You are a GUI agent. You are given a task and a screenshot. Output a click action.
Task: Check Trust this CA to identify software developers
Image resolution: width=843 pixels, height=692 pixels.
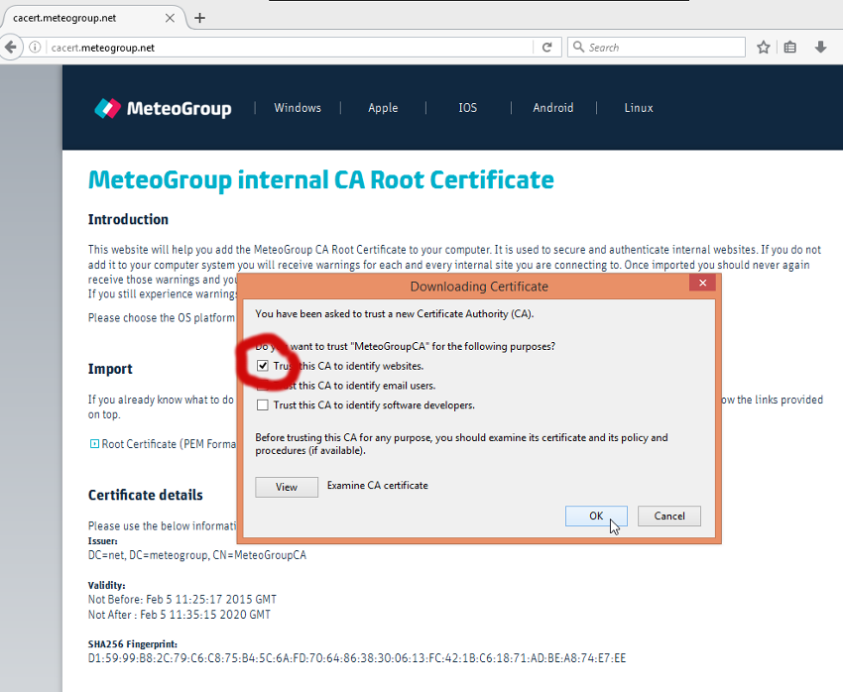[x=263, y=404]
